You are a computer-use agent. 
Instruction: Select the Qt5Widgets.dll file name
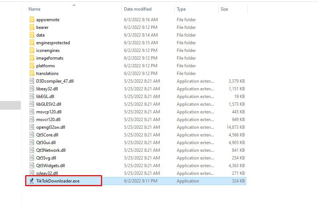(x=50, y=166)
